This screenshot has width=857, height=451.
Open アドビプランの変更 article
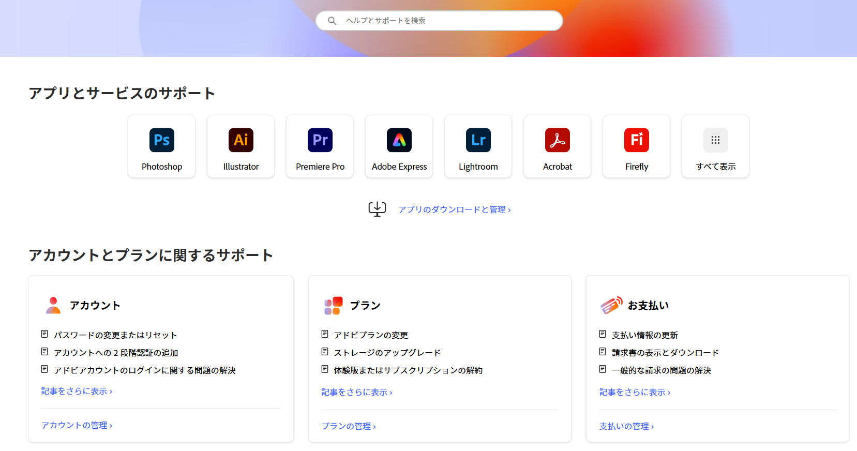[371, 335]
